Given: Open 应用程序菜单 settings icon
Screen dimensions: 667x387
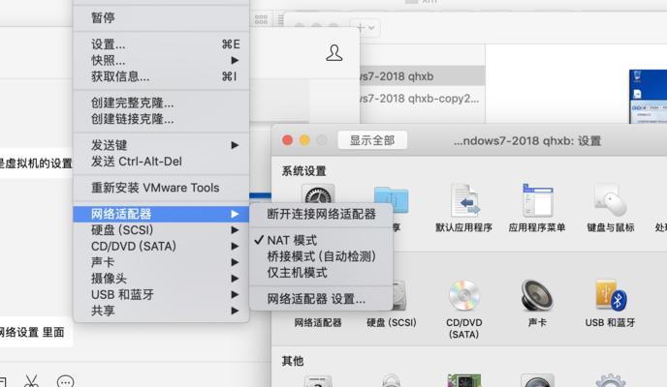Looking at the screenshot, I should coord(537,200).
